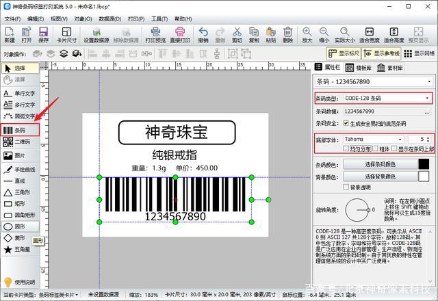Select the 矩形 rectangle tool

tap(20, 204)
